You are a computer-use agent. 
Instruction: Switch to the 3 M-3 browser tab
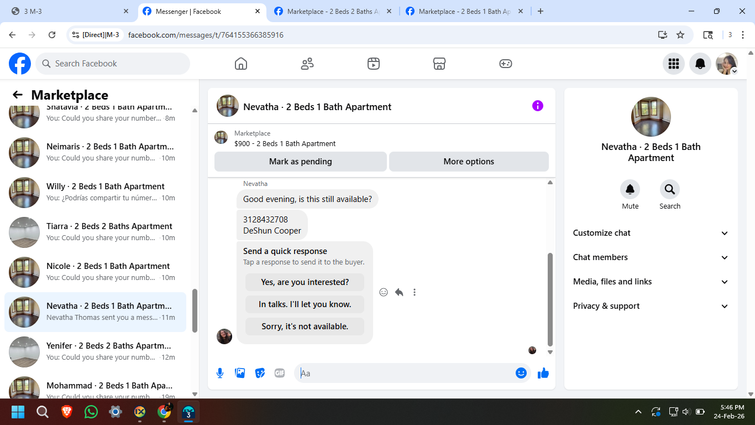70,11
